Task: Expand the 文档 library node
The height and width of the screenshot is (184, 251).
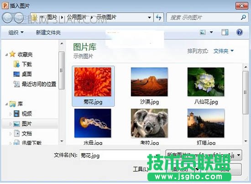Action: [10, 134]
